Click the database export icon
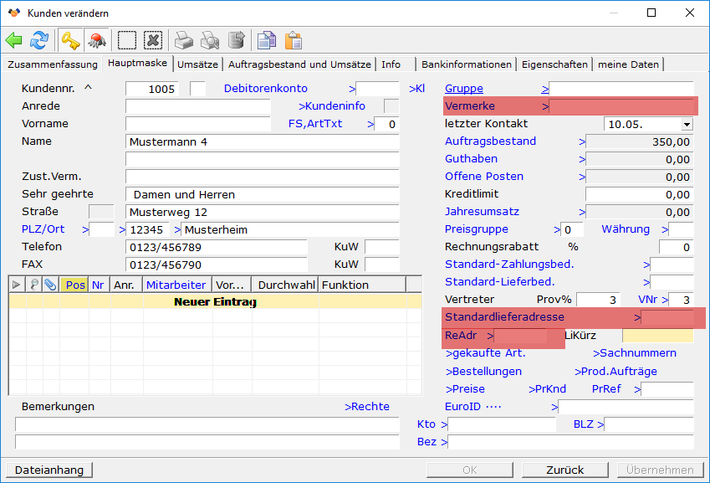Image resolution: width=710 pixels, height=483 pixels. point(236,40)
